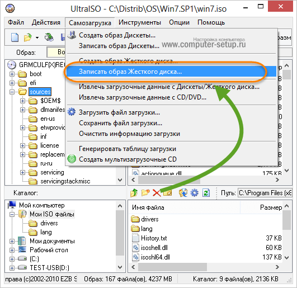Open the dropdown arrow next to Open icon
Viewport: 297px width, 288px height.
click(37, 37)
